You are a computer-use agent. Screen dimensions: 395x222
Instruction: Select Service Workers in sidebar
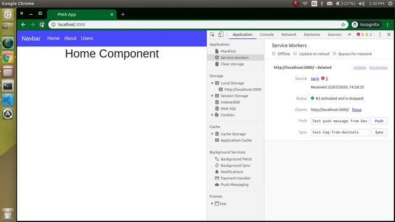235,57
